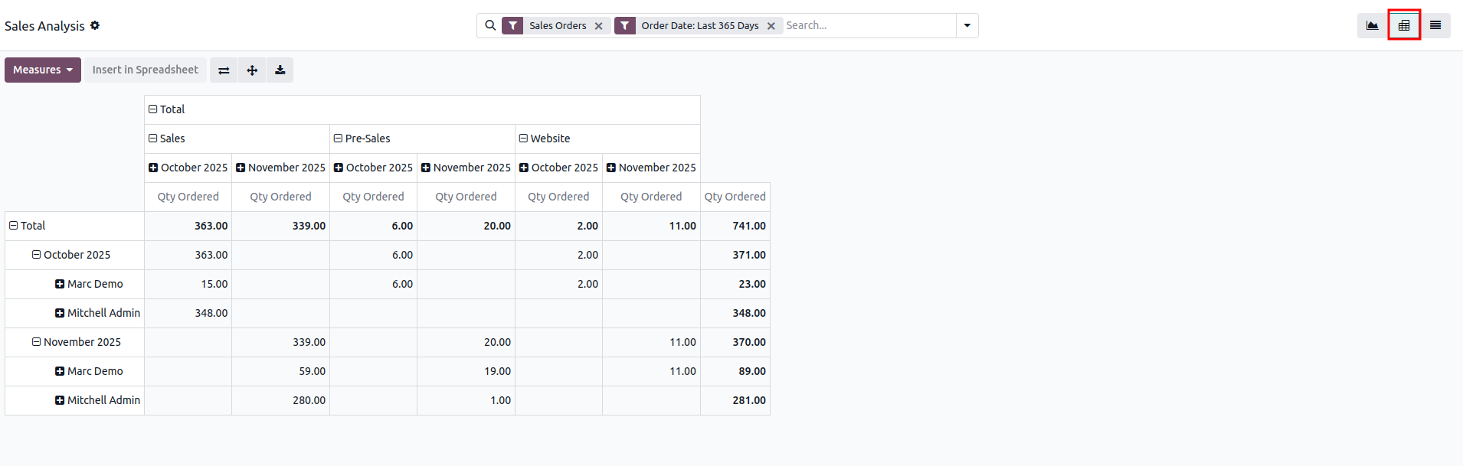Open the Measures dropdown
1463x466 pixels.
point(43,70)
